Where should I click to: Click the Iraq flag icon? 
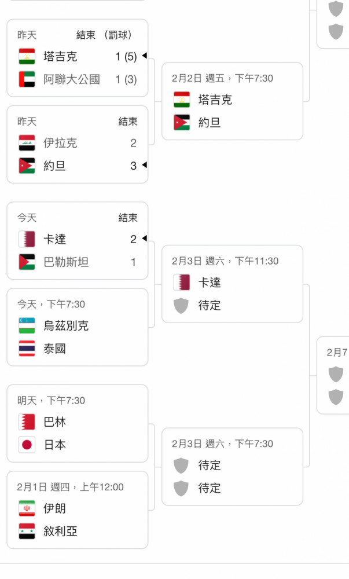pos(27,143)
